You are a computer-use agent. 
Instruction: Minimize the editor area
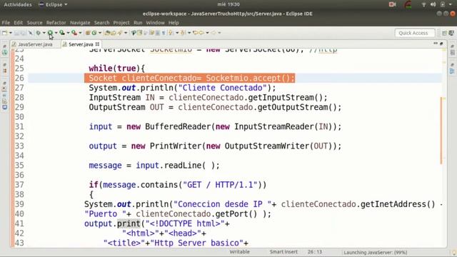[436, 44]
